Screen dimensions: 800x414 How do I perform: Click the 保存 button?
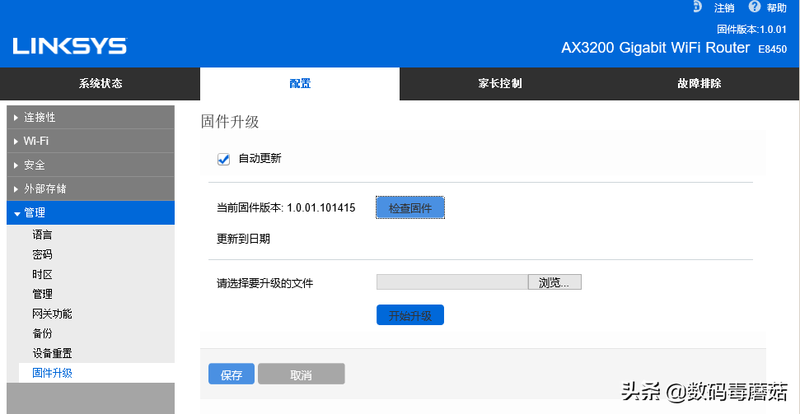pos(232,374)
